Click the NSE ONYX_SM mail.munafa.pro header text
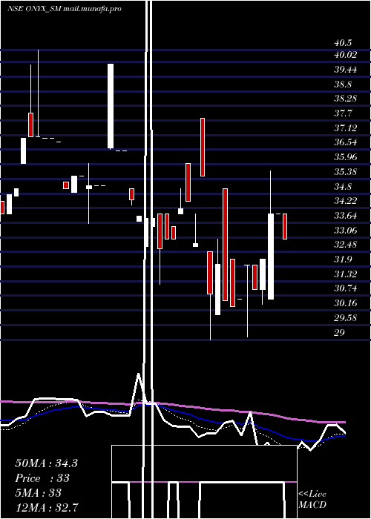Viewport: 371px width, 519px height. [x=65, y=9]
